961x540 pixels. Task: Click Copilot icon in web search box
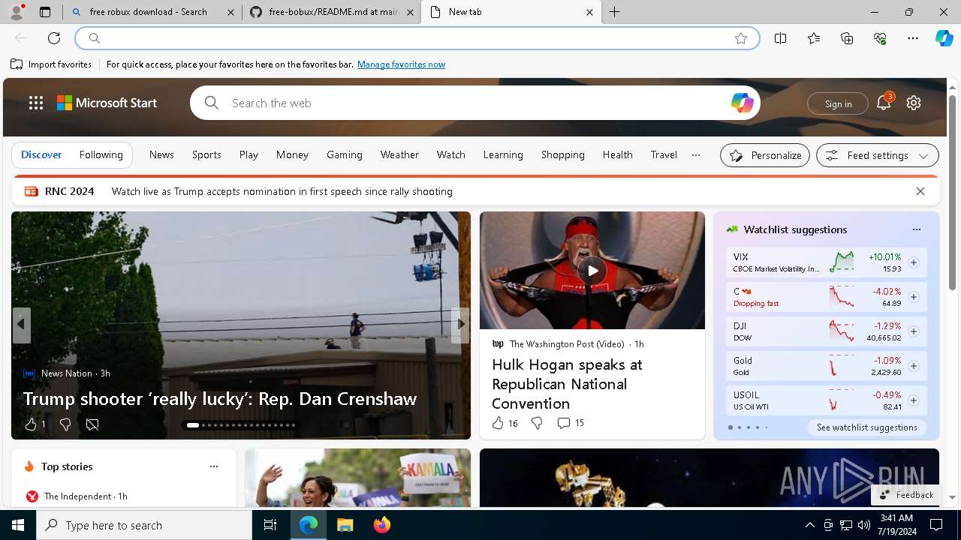coord(742,103)
